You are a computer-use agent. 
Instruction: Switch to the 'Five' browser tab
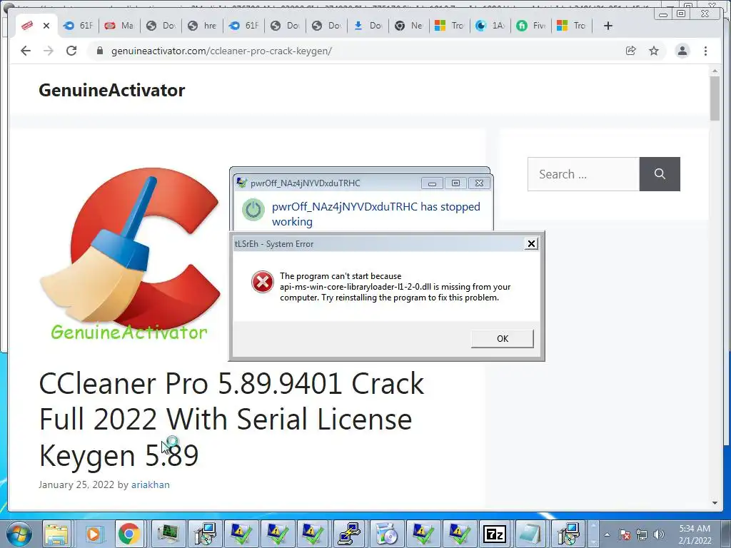tap(531, 26)
